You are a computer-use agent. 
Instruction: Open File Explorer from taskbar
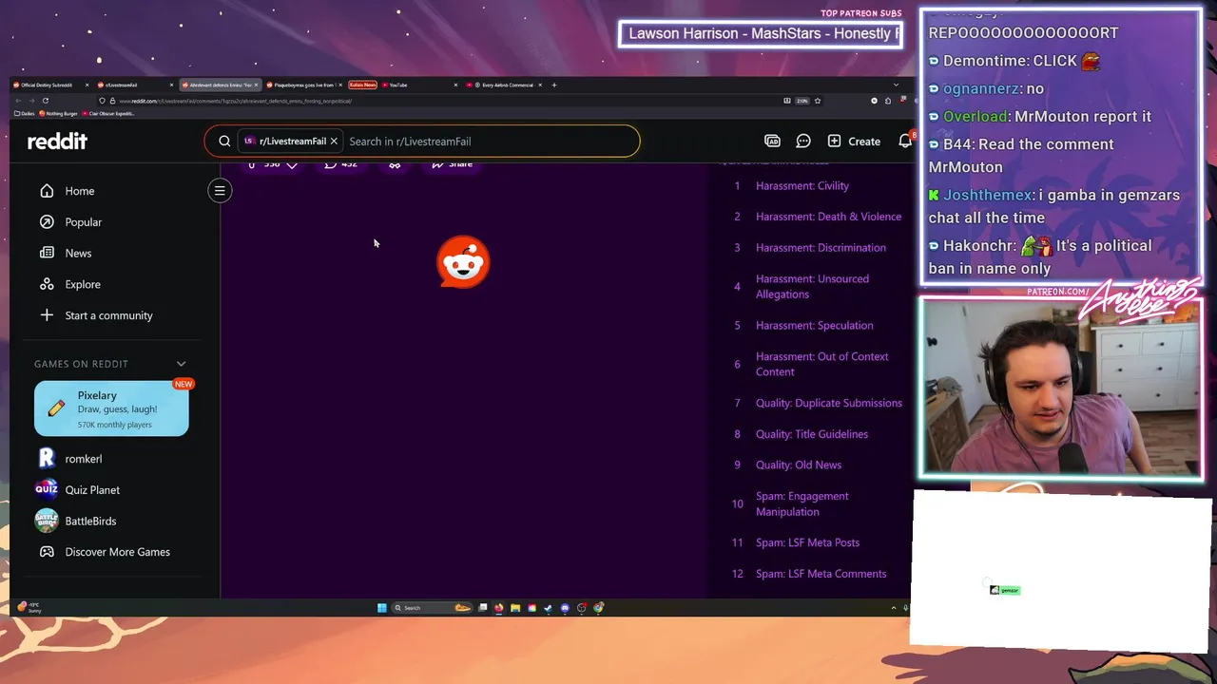point(515,608)
